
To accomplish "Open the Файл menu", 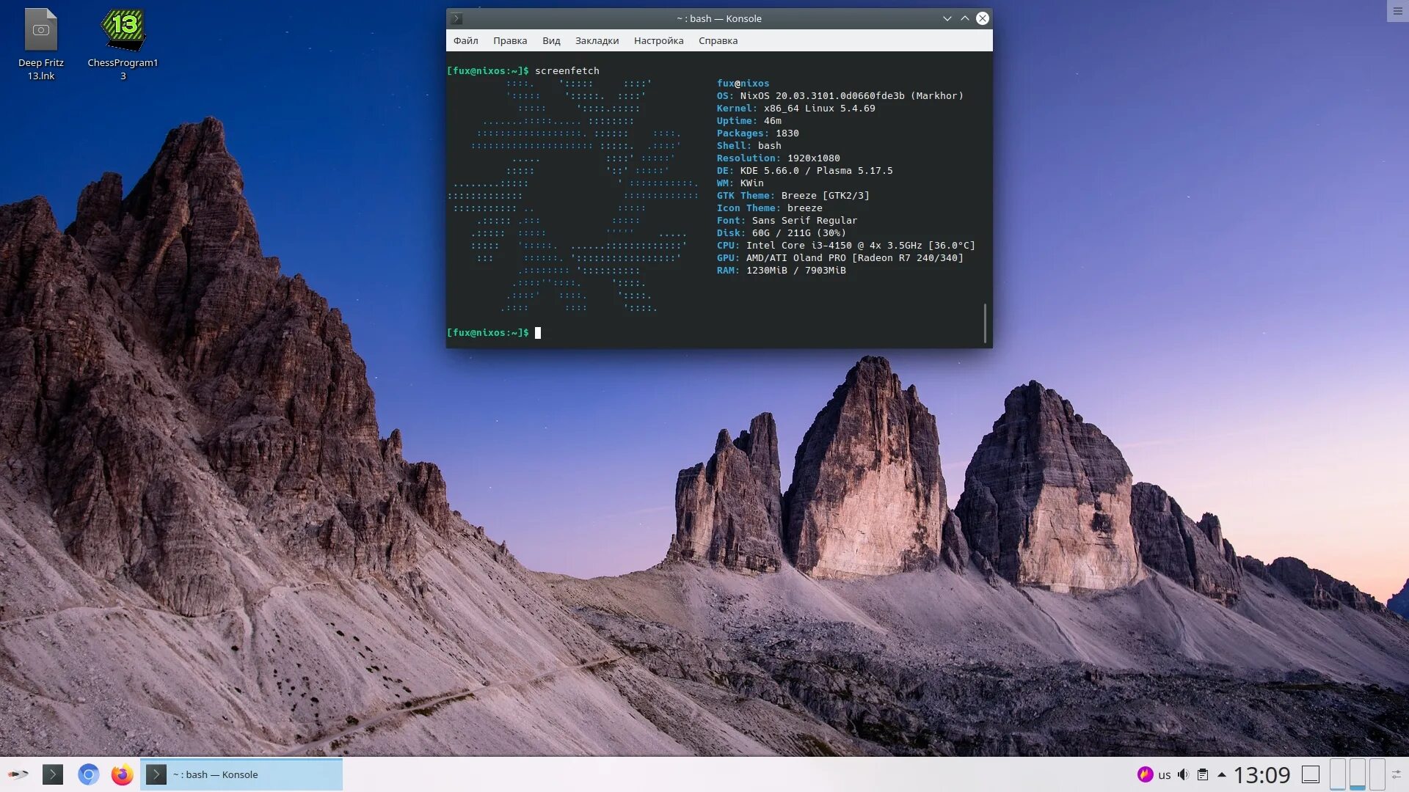I will [x=465, y=40].
